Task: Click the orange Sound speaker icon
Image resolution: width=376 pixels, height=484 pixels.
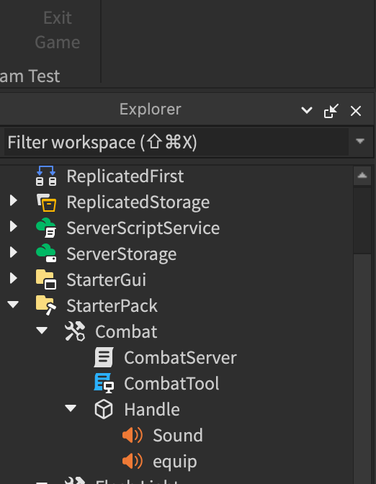Action: (133, 435)
